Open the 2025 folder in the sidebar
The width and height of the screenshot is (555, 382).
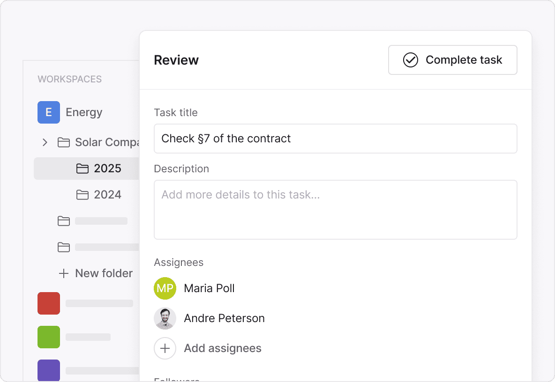(107, 169)
